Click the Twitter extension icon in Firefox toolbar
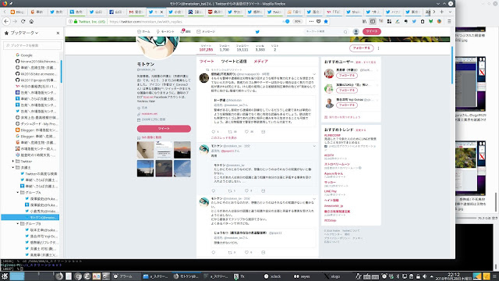 (414, 21)
